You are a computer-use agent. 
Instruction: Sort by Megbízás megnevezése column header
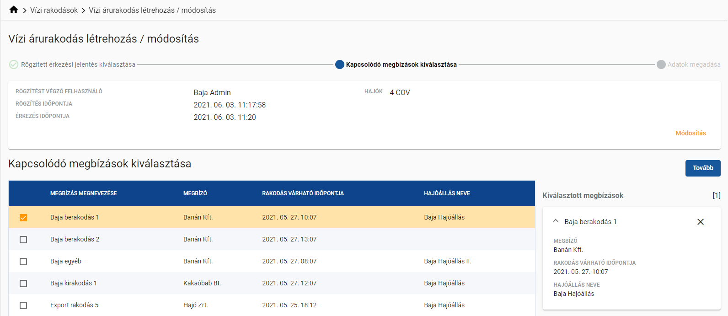(83, 193)
